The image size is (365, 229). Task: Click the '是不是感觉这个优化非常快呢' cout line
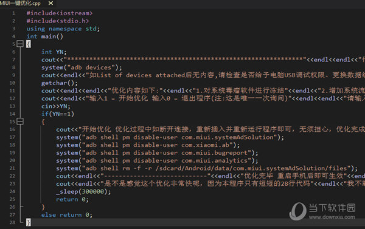coord(210,183)
